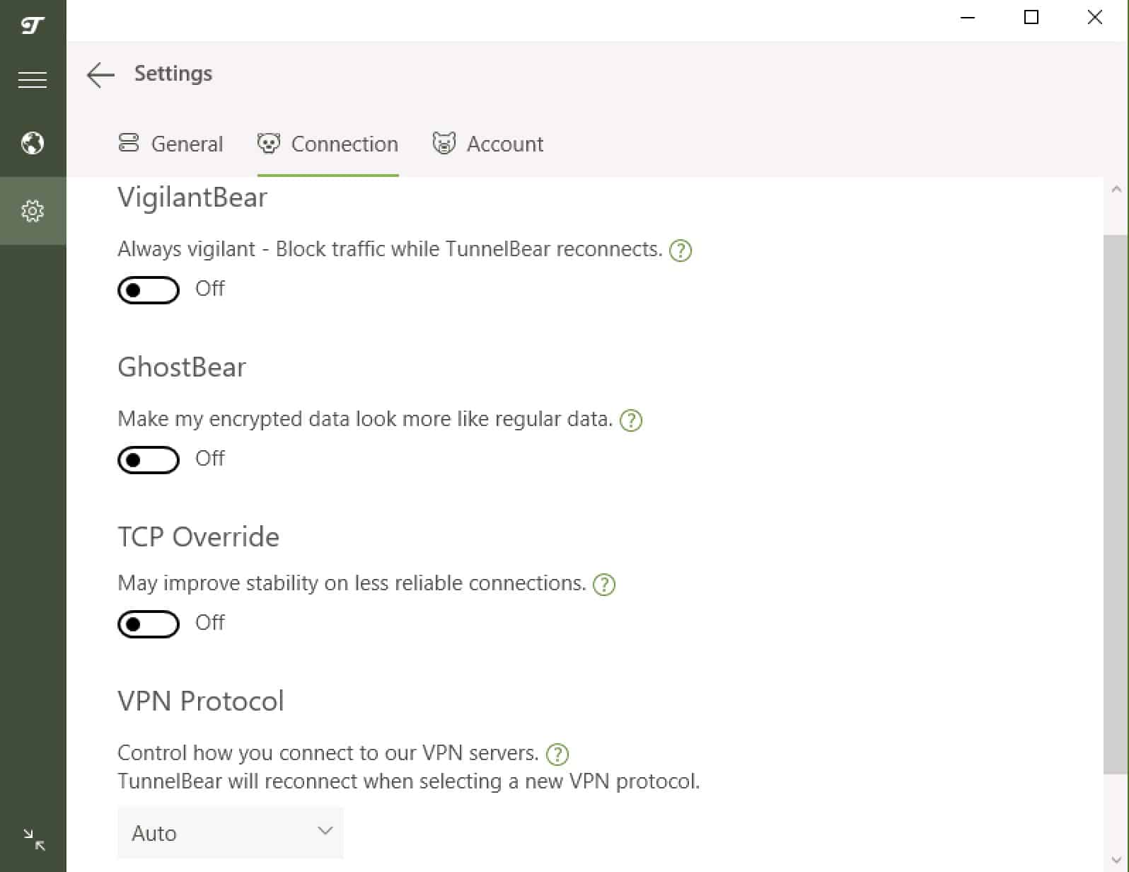Show TCP Override help question mark icon
The height and width of the screenshot is (872, 1129).
click(604, 585)
